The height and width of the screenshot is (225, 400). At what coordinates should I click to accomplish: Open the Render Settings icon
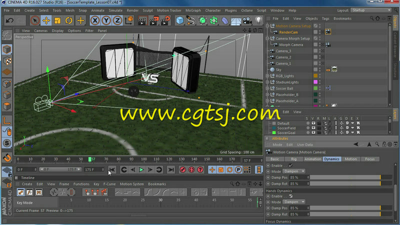166,20
